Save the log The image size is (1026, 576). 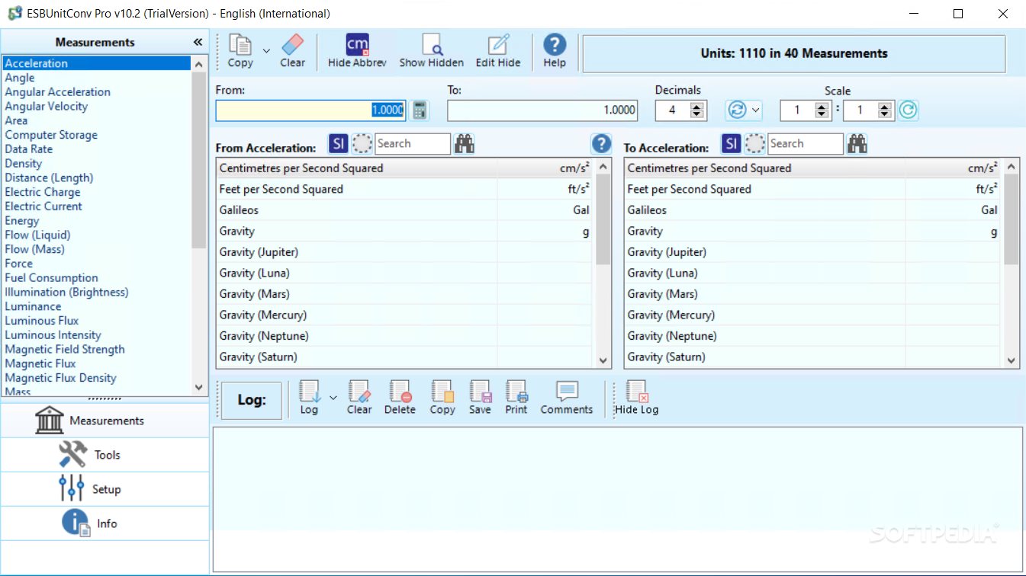480,398
